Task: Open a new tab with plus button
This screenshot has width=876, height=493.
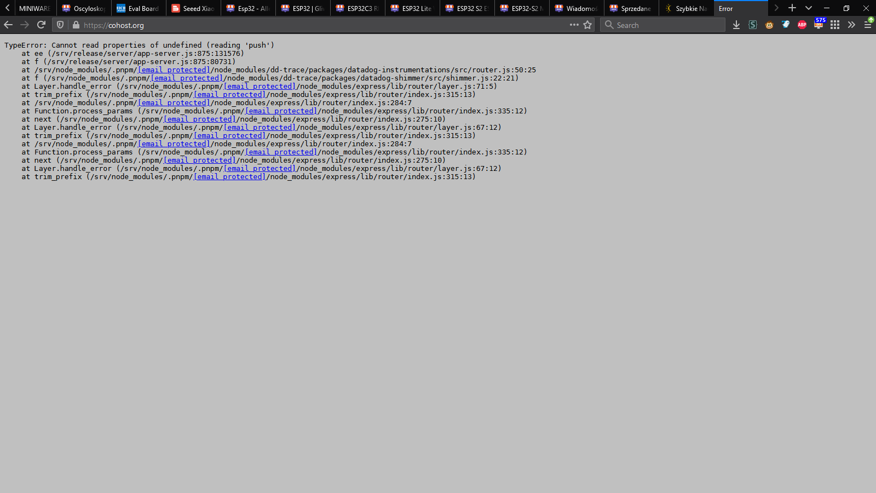Action: [792, 8]
